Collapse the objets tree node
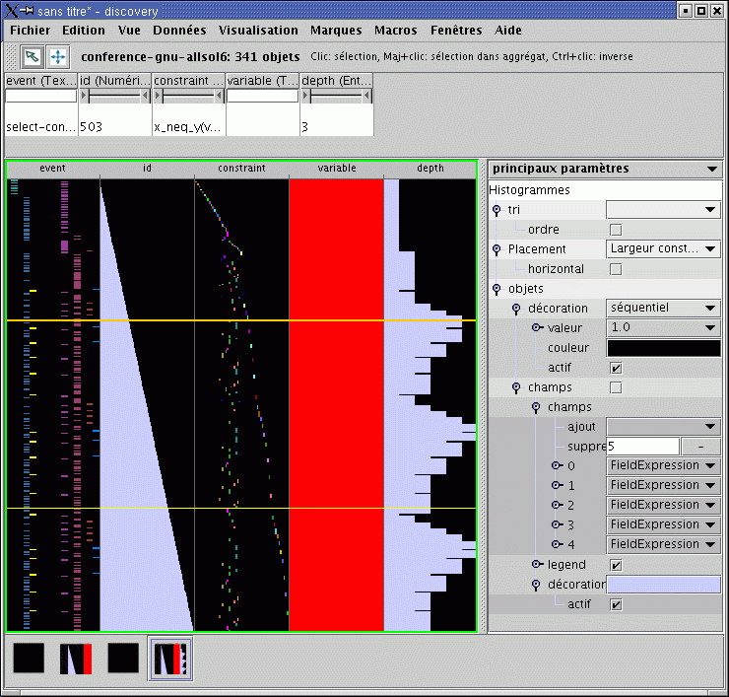This screenshot has height=697, width=729. [x=497, y=289]
